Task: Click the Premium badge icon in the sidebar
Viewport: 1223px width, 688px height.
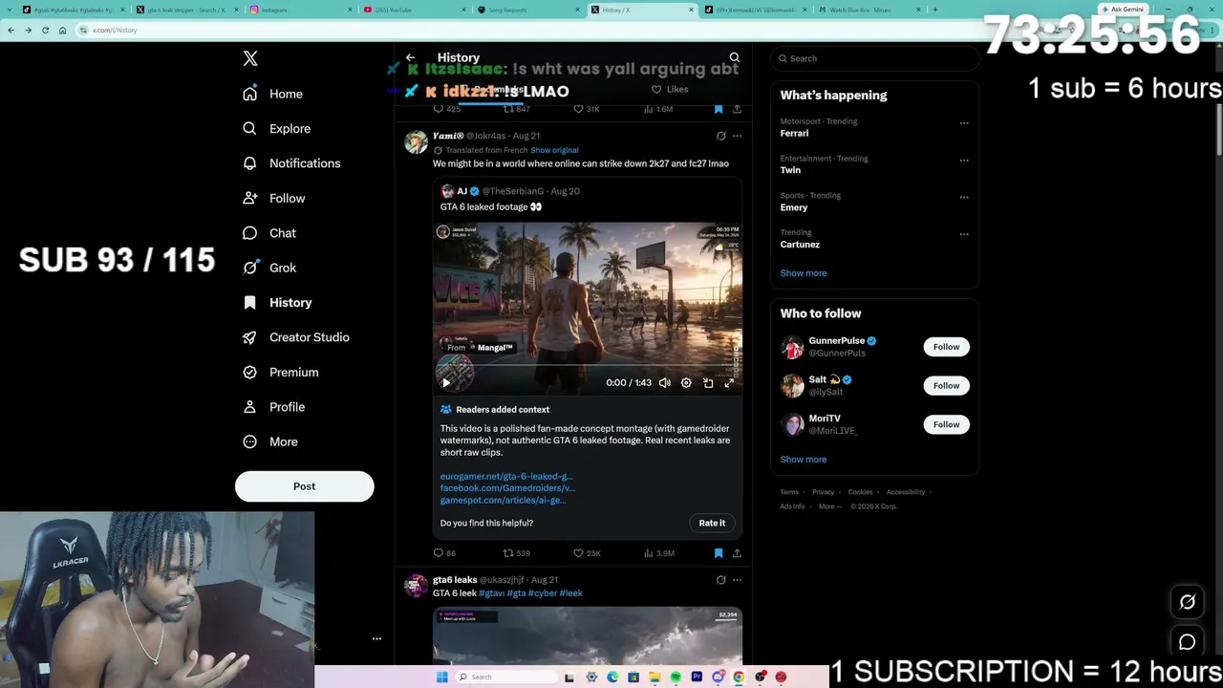Action: tap(249, 372)
